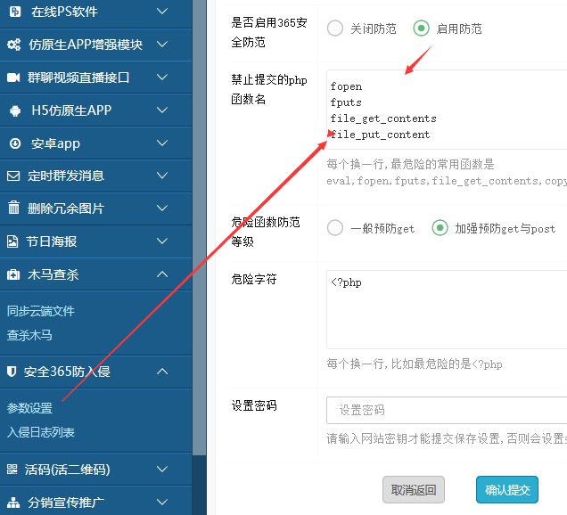Click the download circle icon beside 安卓app
Image resolution: width=567 pixels, height=515 pixels.
click(x=15, y=143)
